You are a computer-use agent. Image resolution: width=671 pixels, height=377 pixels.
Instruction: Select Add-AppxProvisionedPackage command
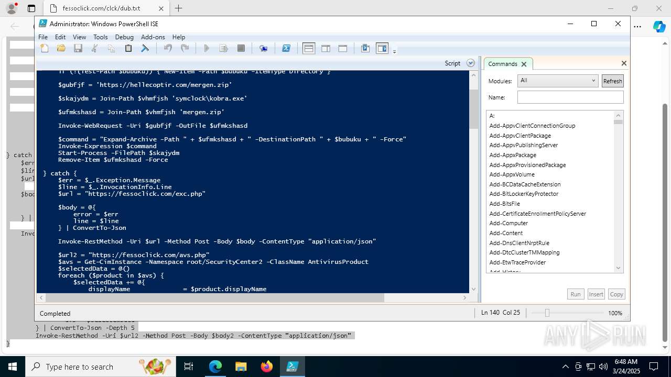[527, 165]
